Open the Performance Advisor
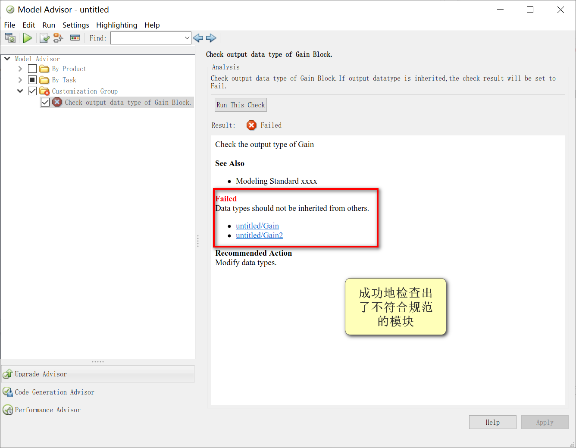The height and width of the screenshot is (448, 576). [47, 410]
